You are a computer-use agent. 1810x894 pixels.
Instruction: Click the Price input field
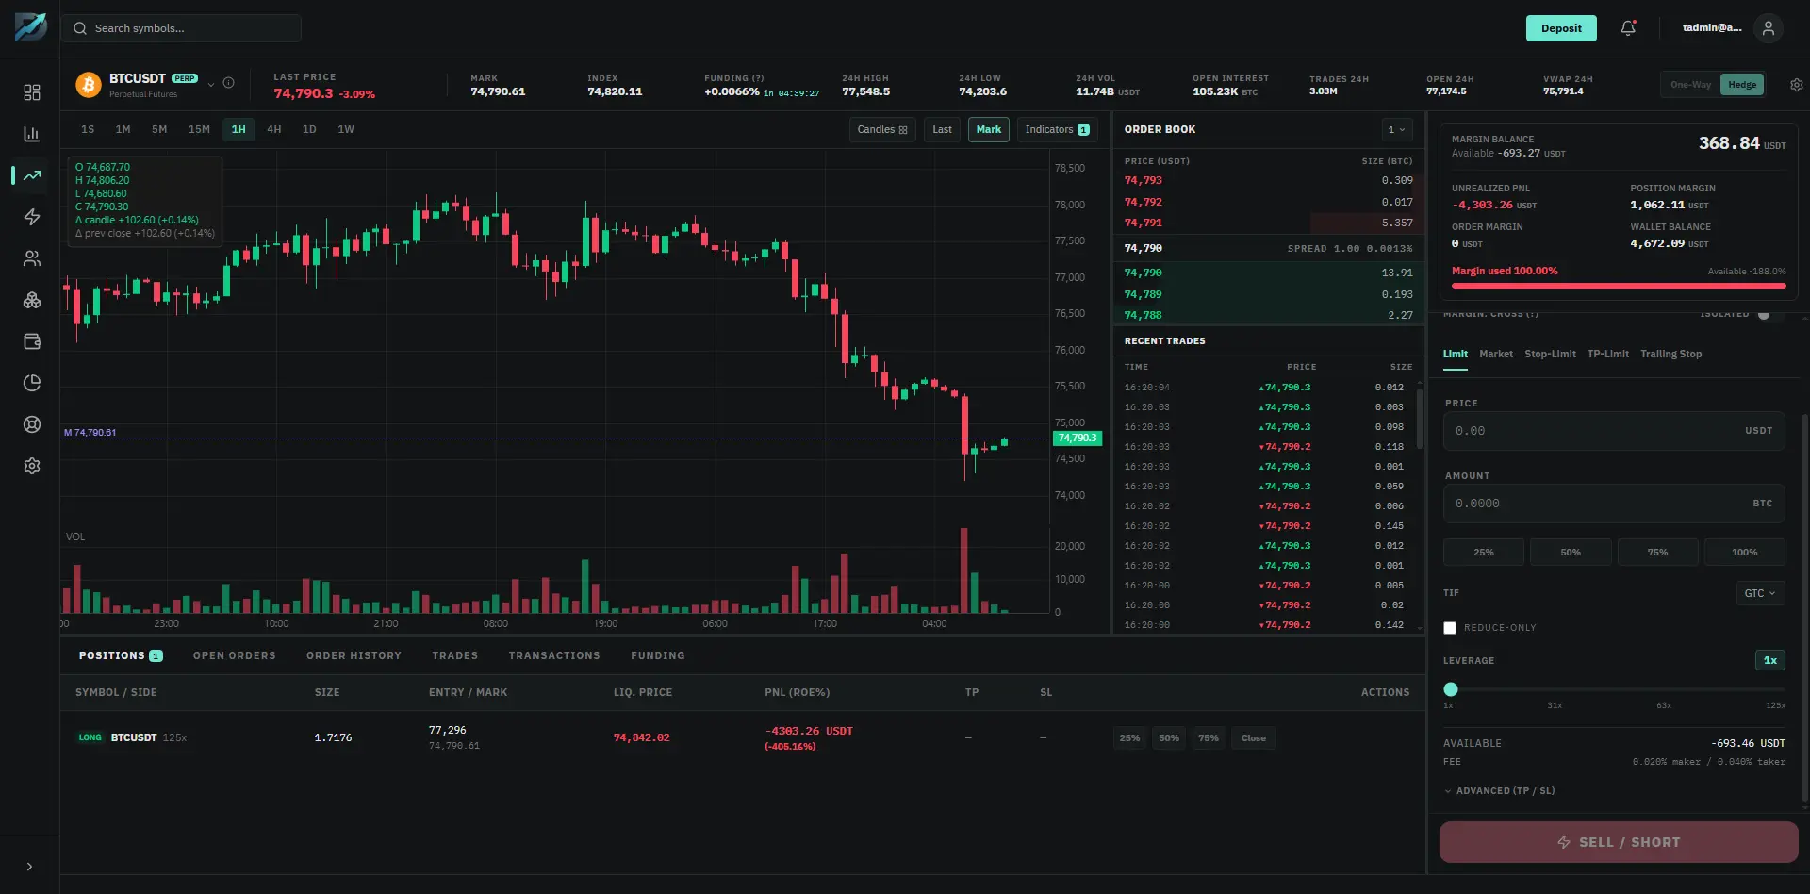[1614, 431]
